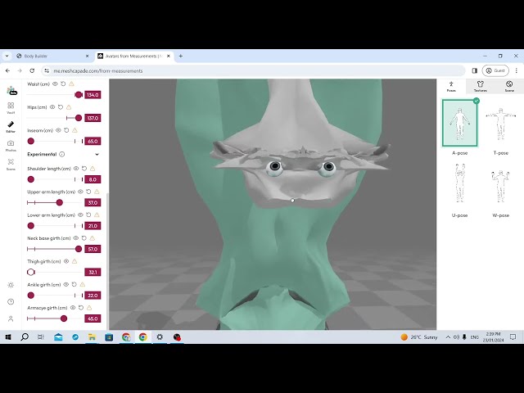Reset the Shoulder length value
Screen dimensions: 524x393
pyautogui.click(x=84, y=169)
